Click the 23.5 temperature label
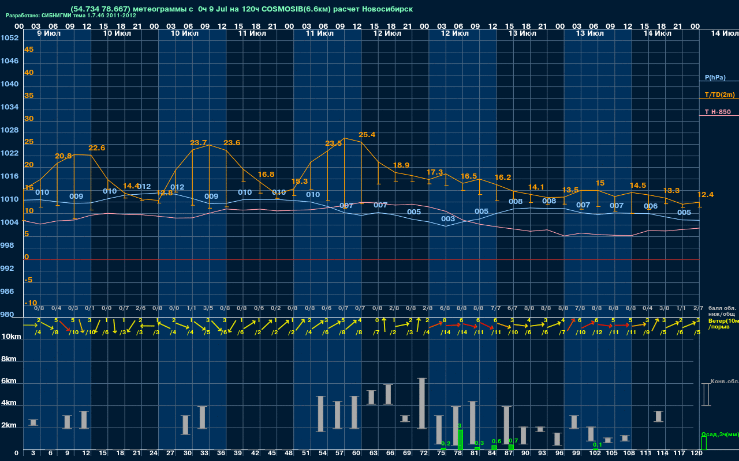 coord(334,143)
